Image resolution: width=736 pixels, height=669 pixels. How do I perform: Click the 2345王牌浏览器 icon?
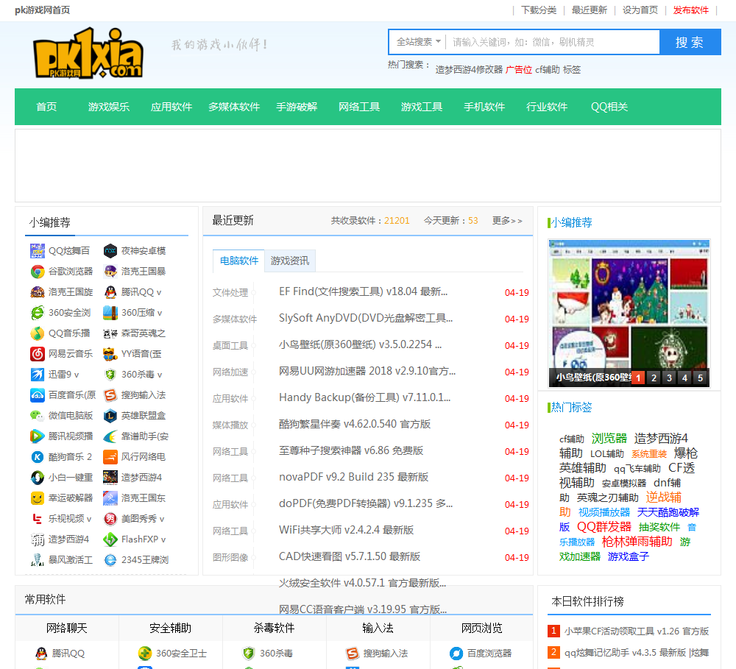(x=110, y=559)
